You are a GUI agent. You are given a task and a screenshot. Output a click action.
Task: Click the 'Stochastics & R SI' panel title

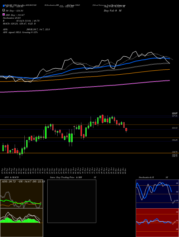(153, 177)
